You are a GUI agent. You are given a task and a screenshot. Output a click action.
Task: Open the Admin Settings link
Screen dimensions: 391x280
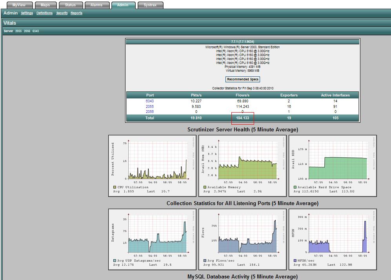27,13
